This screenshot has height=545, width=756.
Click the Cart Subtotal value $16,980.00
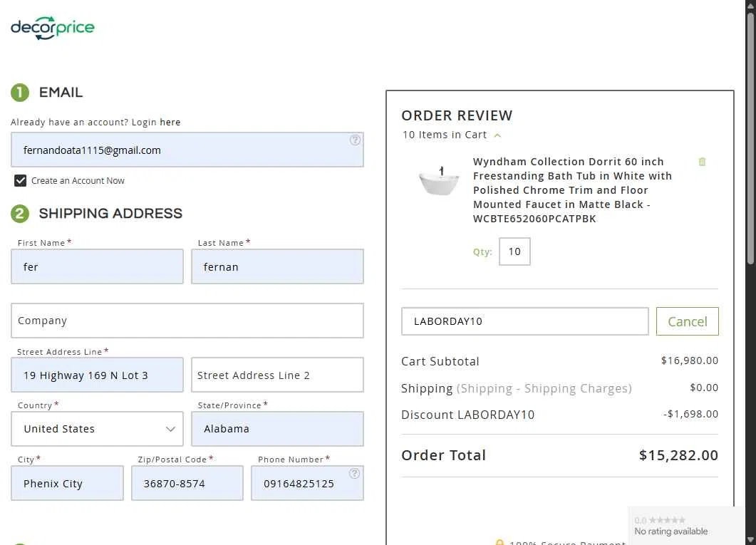click(x=690, y=360)
